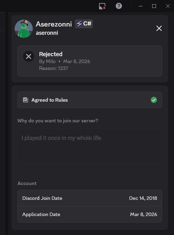This screenshot has width=174, height=235.
Task: Click the Application Date row
Action: pyautogui.click(x=90, y=214)
